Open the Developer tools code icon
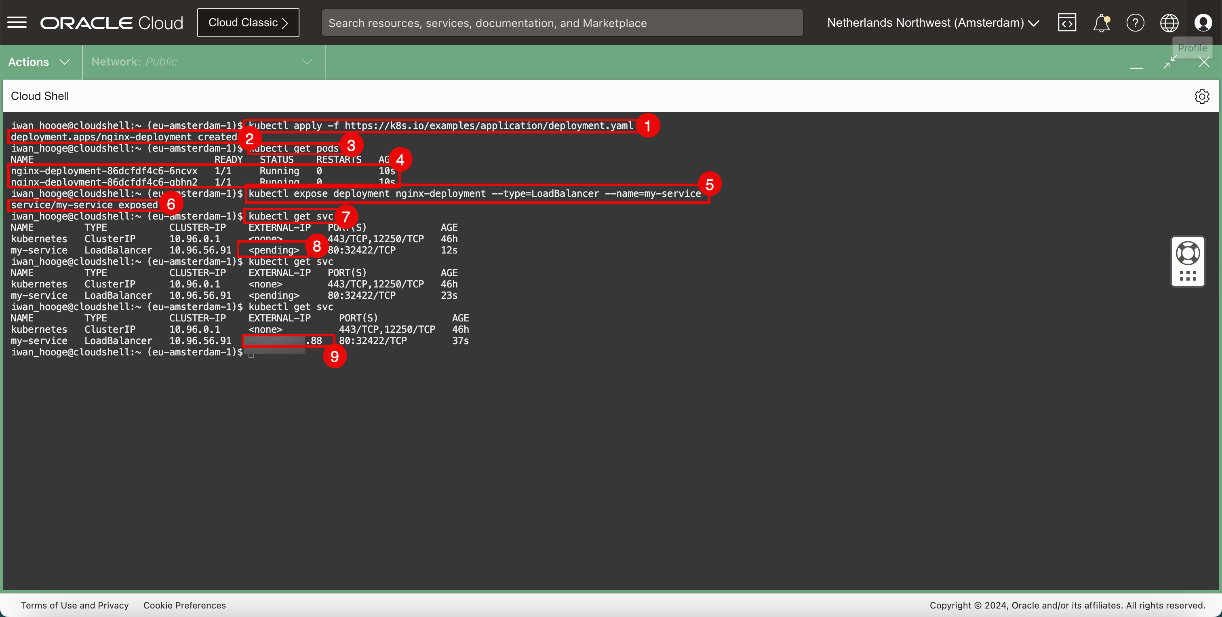 (1067, 23)
